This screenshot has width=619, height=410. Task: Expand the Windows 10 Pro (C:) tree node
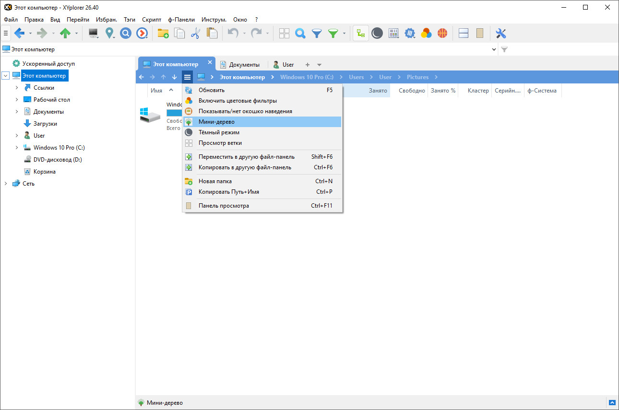tap(17, 148)
